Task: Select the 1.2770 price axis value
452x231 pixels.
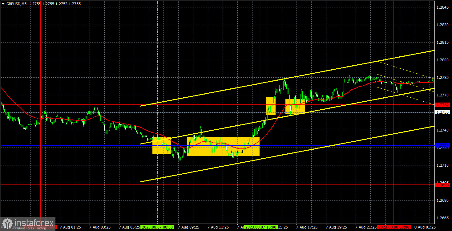Action: coord(443,95)
